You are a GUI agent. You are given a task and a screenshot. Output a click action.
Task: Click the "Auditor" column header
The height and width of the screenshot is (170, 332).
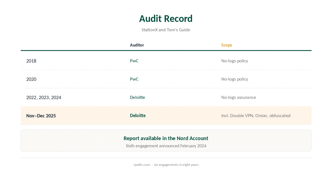pyautogui.click(x=137, y=45)
